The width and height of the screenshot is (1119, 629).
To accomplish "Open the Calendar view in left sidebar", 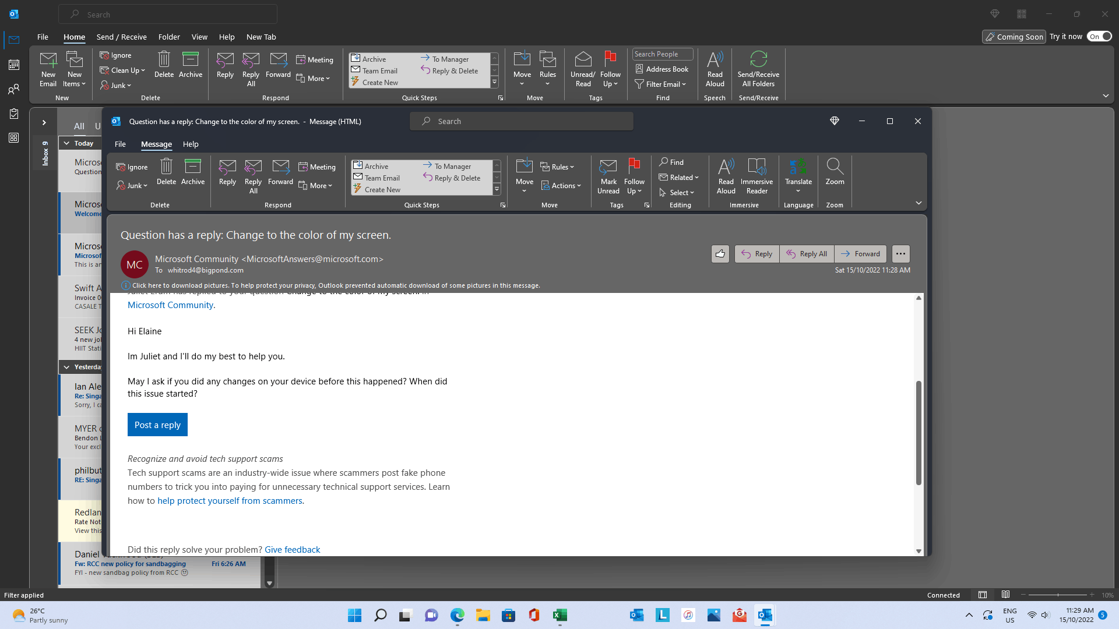I will click(14, 65).
